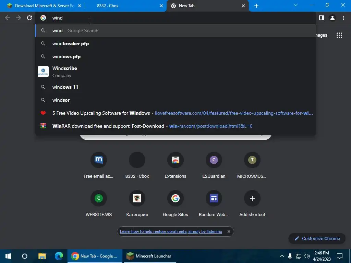Open the E2Guardian shortcut
Screen dimensions: 351x263
214,165
